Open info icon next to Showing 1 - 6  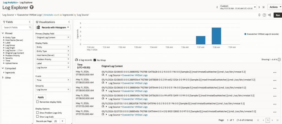[279, 60]
